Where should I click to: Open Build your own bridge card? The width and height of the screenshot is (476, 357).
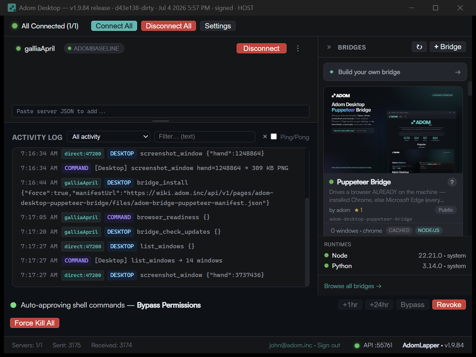click(395, 72)
